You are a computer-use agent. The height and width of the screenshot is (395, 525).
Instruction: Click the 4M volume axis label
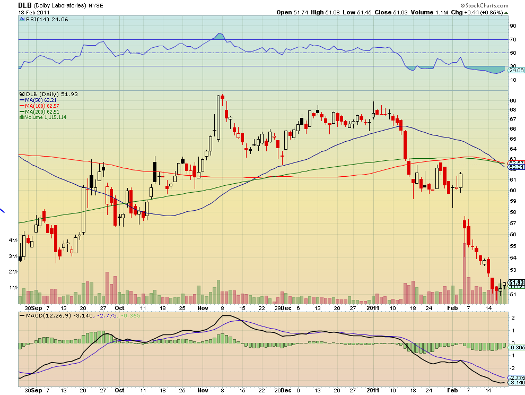[x=13, y=241]
